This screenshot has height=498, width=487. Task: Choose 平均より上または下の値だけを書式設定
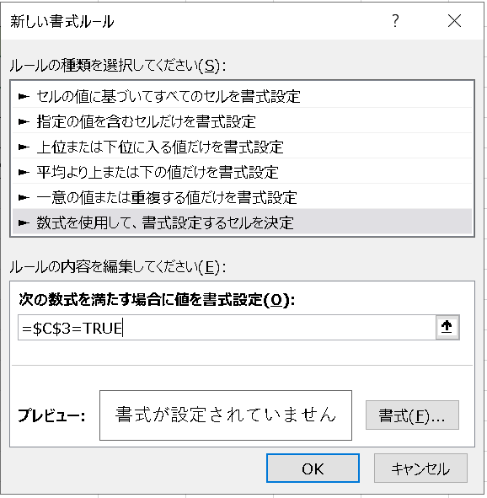click(x=242, y=172)
